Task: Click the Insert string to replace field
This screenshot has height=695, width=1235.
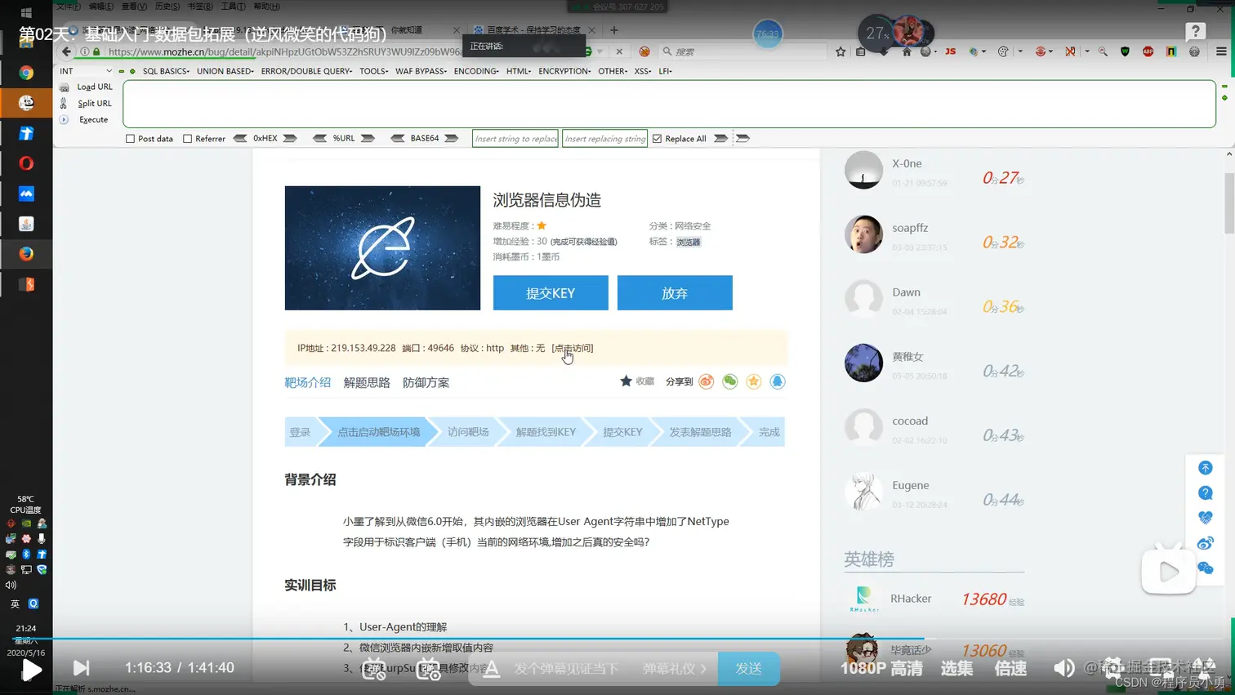Action: [x=515, y=139]
